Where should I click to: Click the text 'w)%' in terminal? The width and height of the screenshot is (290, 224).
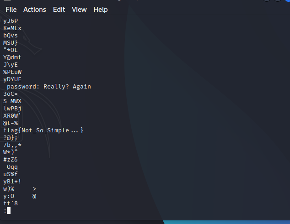(9, 189)
